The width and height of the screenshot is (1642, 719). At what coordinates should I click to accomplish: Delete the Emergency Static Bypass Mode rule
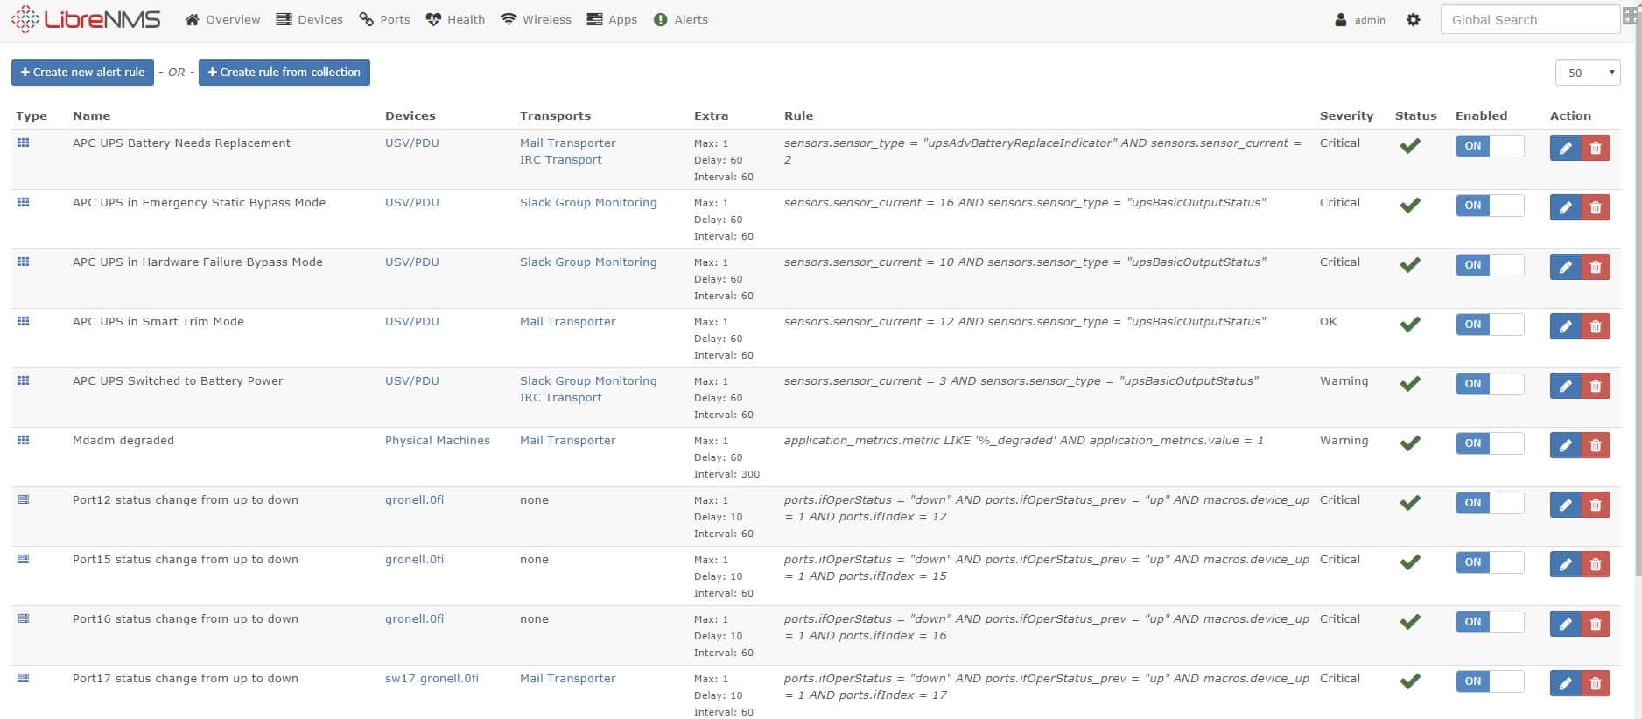(1596, 207)
